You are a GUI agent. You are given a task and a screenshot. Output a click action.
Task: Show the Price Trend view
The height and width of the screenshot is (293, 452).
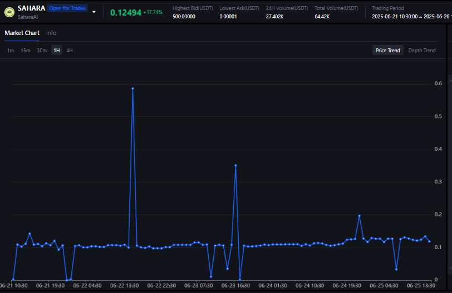click(388, 51)
